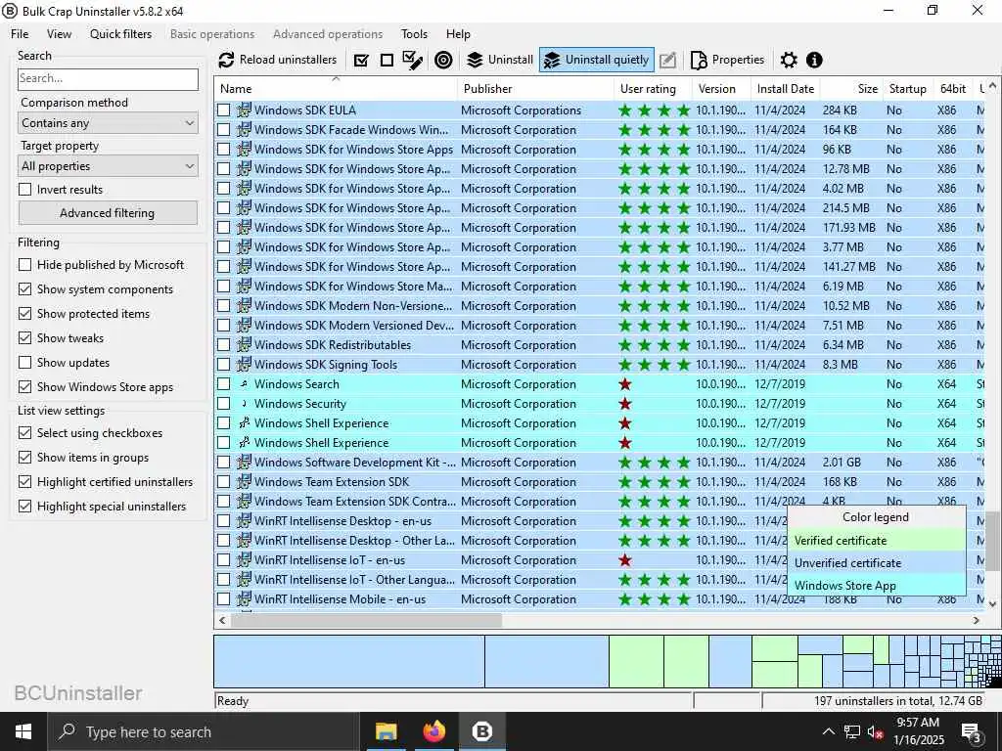Click in the Search input field
The image size is (1002, 751).
pos(108,78)
